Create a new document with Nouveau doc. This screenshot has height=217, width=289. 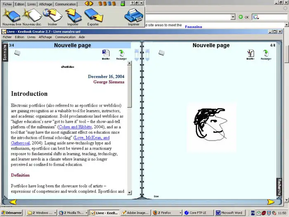pyautogui.click(x=32, y=15)
